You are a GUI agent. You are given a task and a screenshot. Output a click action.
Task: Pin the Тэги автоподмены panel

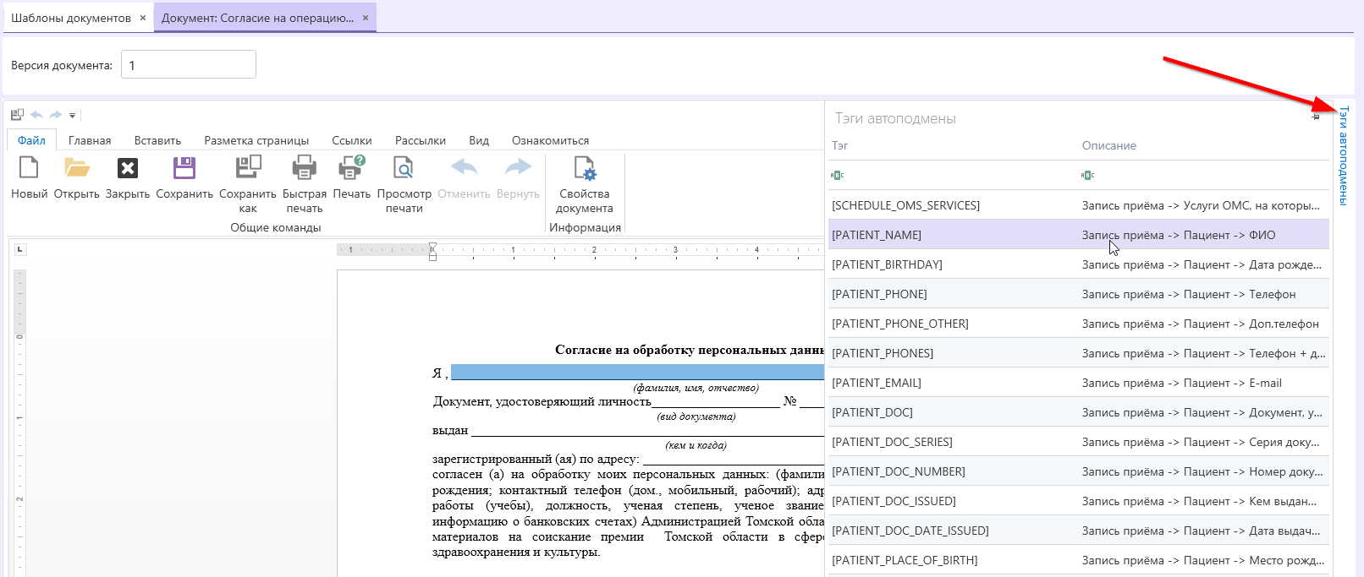(x=1316, y=117)
